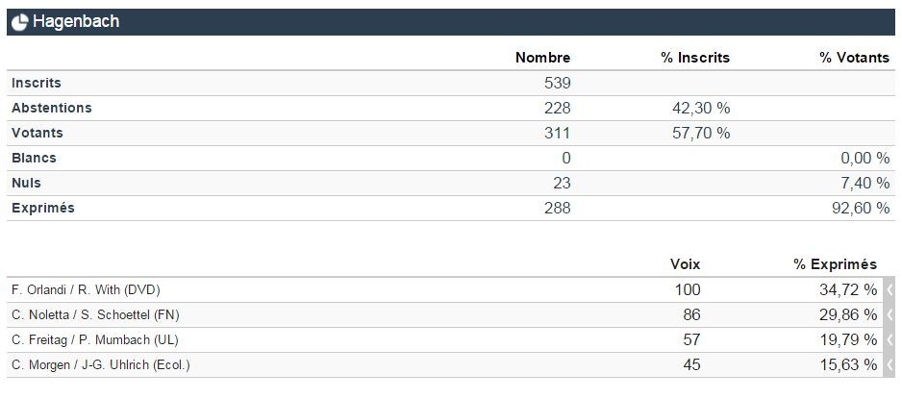Image resolution: width=902 pixels, height=399 pixels.
Task: Select the % Votants column header
Action: 854,58
